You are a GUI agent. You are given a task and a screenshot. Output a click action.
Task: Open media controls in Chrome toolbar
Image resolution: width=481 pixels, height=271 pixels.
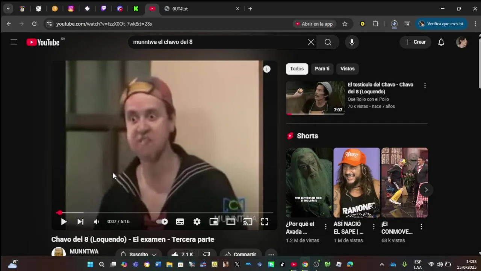point(407,24)
